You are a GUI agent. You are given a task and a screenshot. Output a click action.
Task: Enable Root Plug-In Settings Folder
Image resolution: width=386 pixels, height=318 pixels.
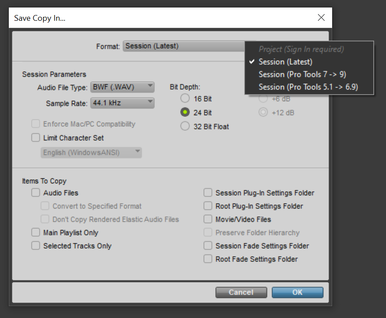point(208,206)
